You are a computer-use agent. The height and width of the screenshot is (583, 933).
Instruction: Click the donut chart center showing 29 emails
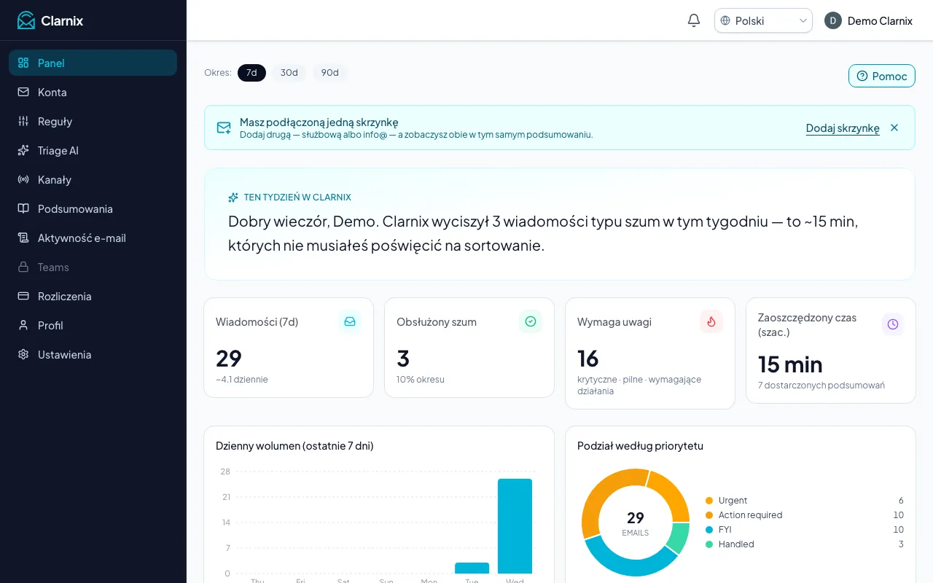pyautogui.click(x=636, y=523)
